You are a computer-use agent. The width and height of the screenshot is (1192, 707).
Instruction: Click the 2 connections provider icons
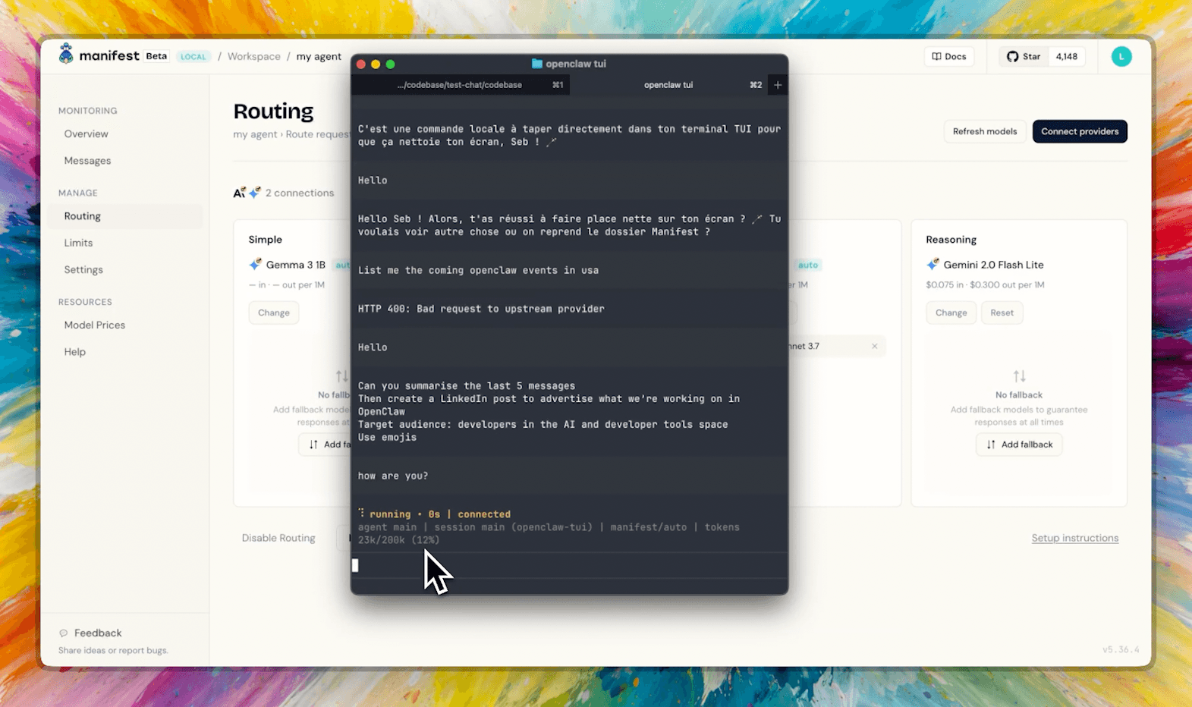[247, 193]
